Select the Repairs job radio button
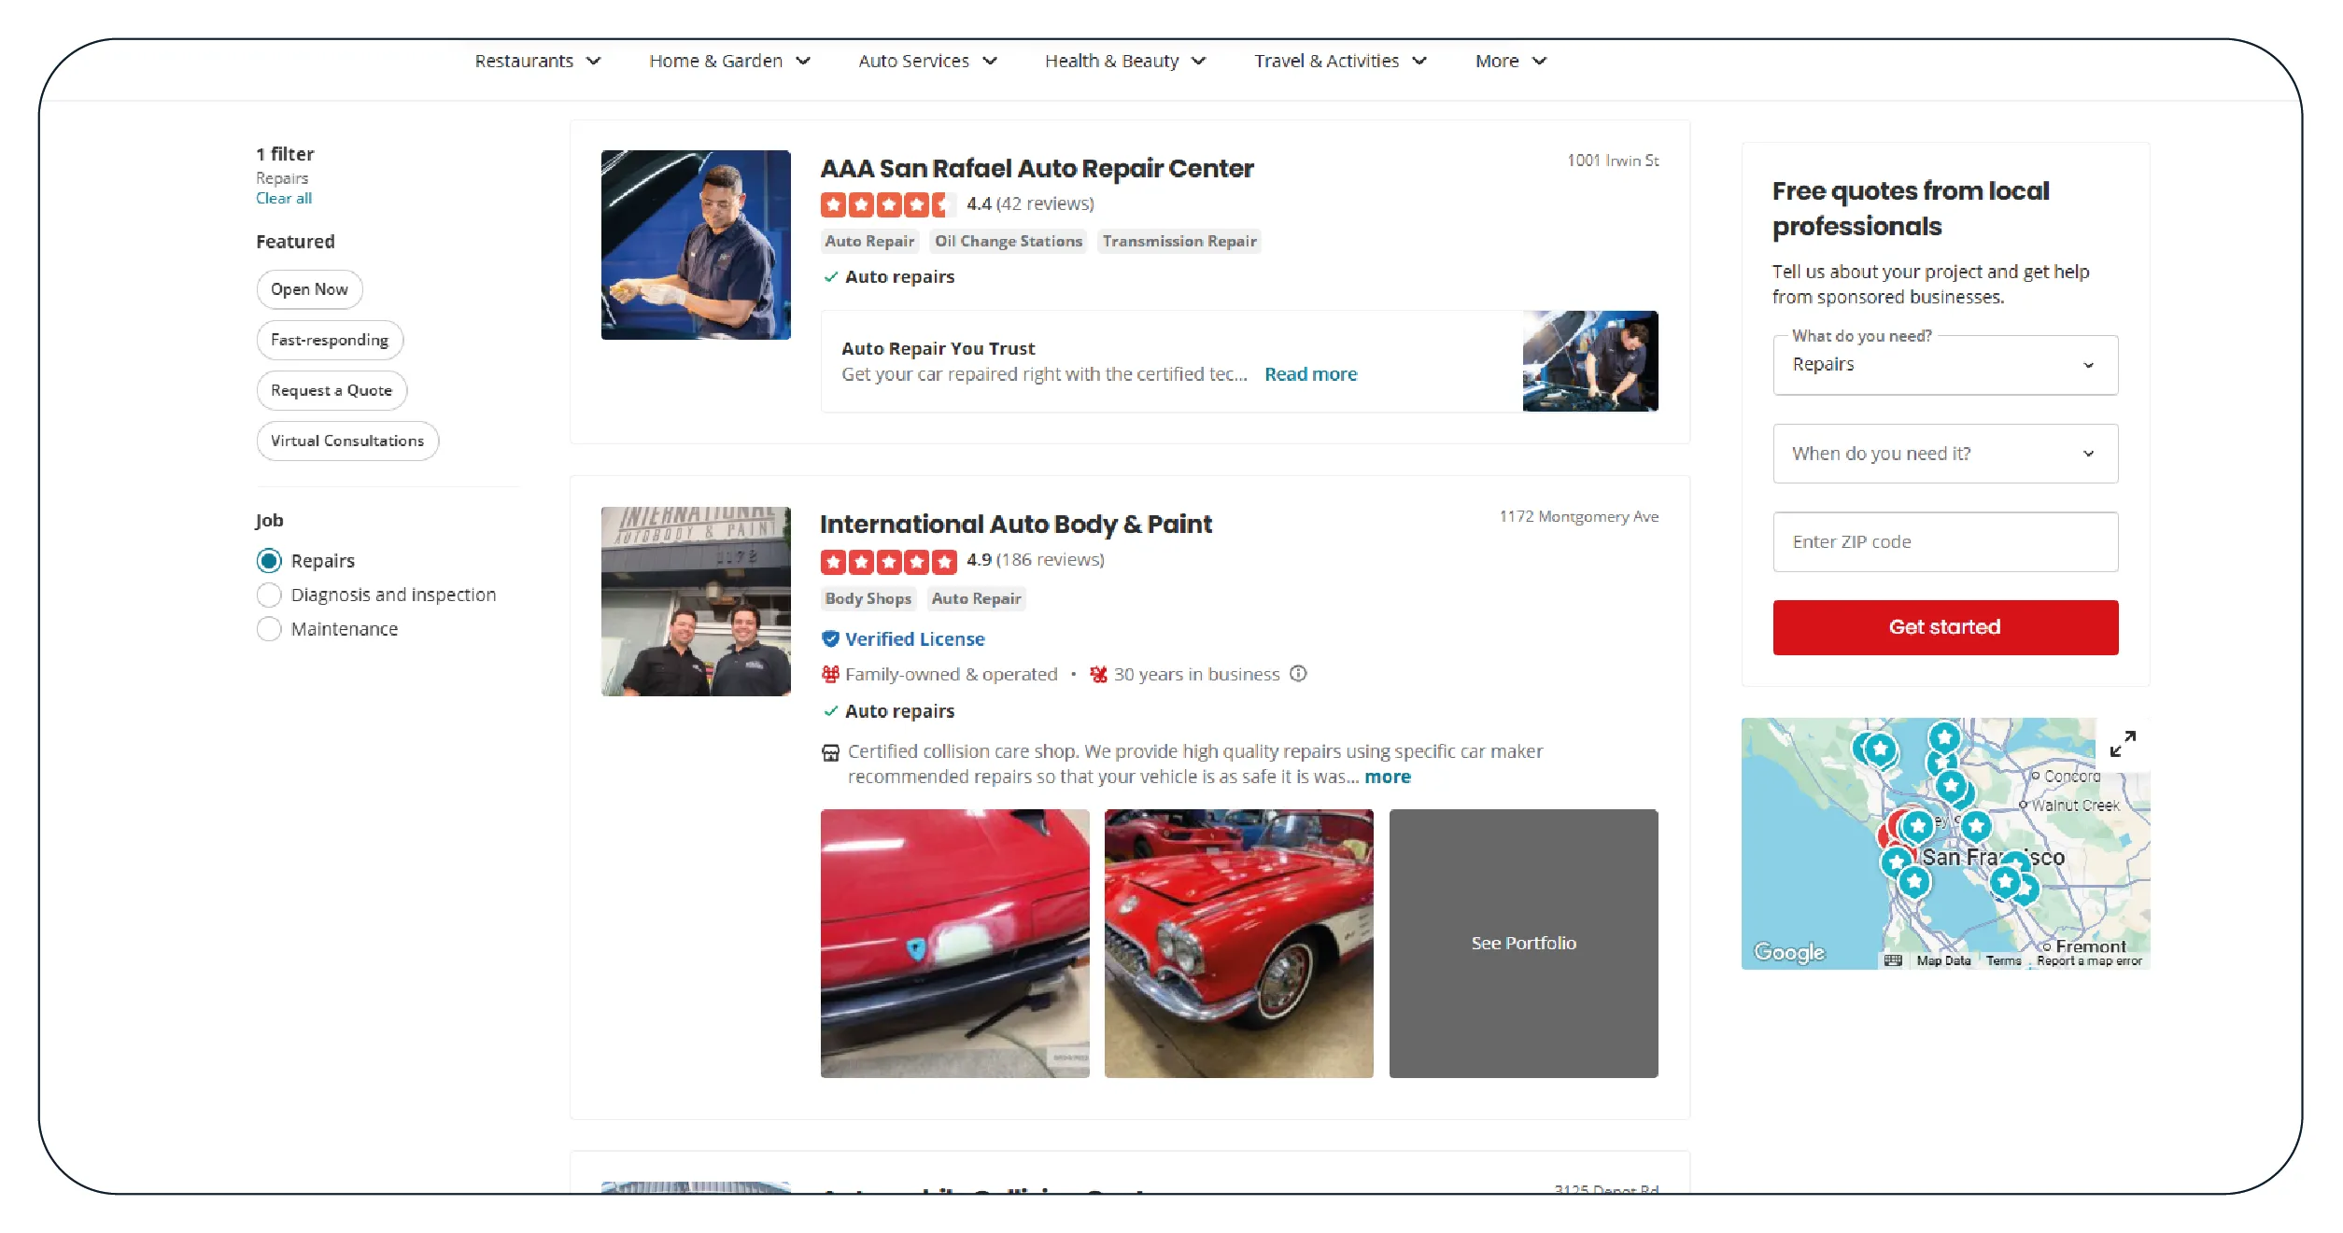This screenshot has width=2343, height=1233. (x=269, y=561)
